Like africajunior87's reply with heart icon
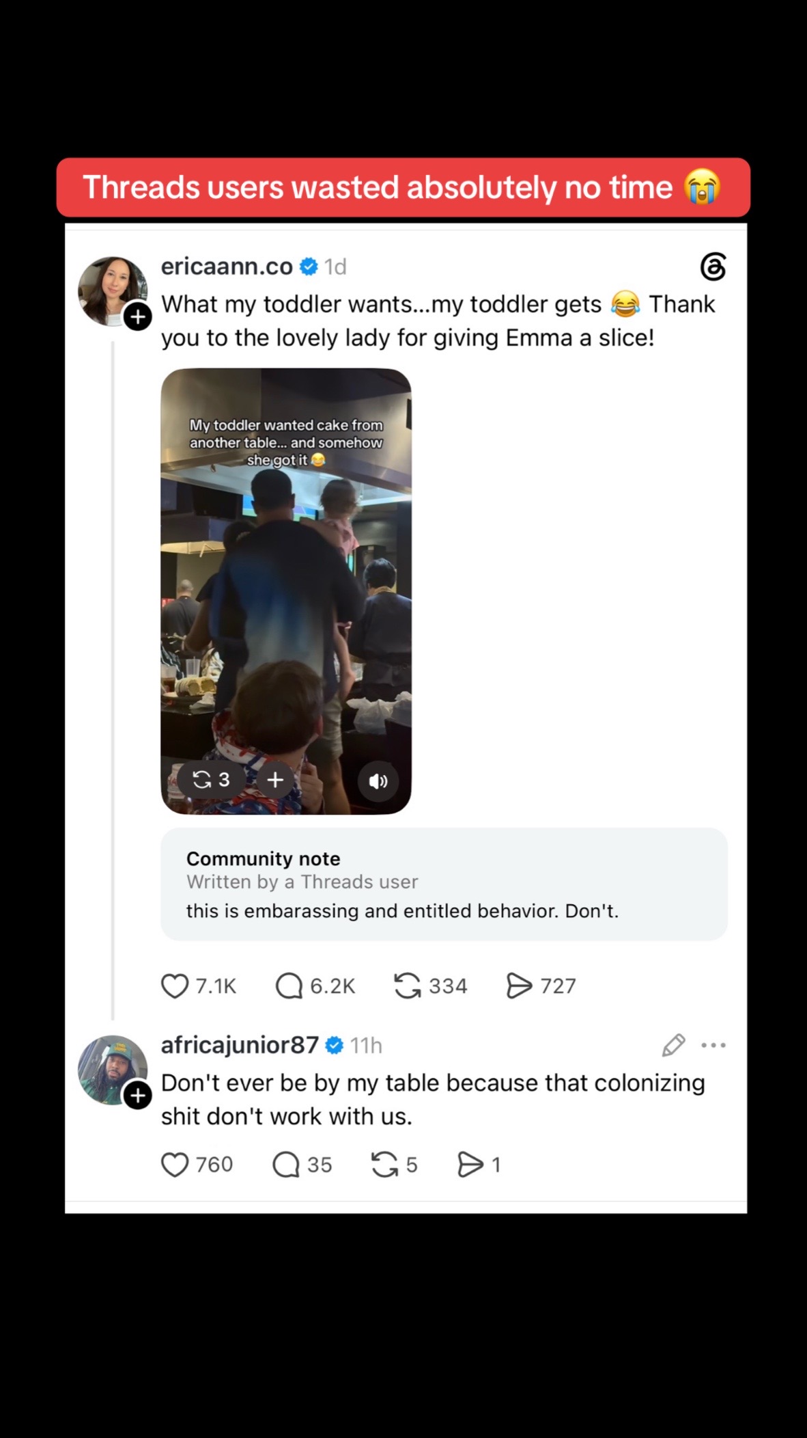807x1438 pixels. pyautogui.click(x=175, y=1165)
